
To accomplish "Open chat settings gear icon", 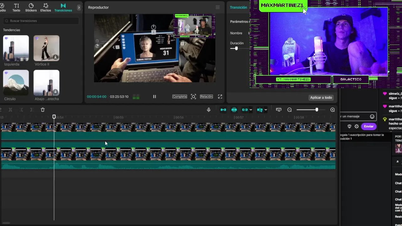I will 356,126.
